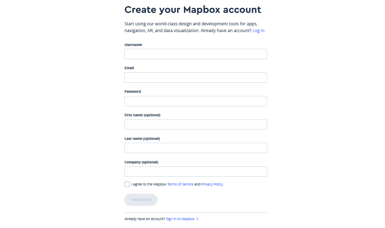
Task: Select the Password input field
Action: pos(195,101)
